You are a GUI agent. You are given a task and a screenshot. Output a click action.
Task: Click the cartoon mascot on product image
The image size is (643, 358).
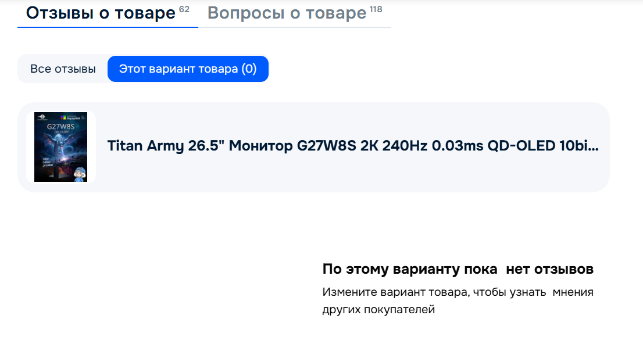point(80,174)
